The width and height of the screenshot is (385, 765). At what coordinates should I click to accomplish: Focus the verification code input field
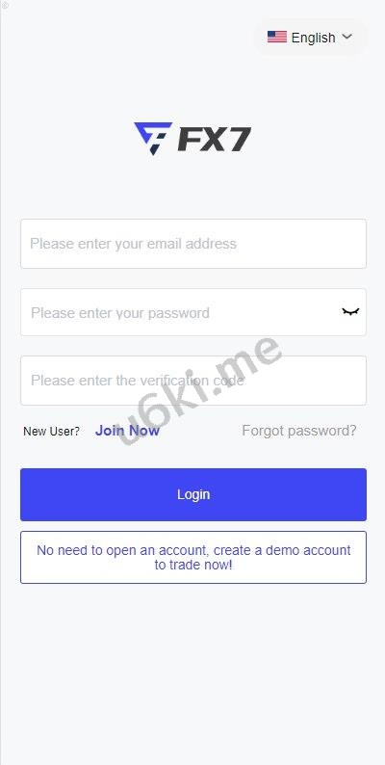[193, 381]
